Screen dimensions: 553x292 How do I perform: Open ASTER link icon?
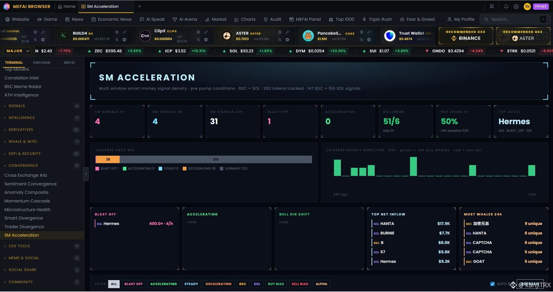[x=287, y=32]
